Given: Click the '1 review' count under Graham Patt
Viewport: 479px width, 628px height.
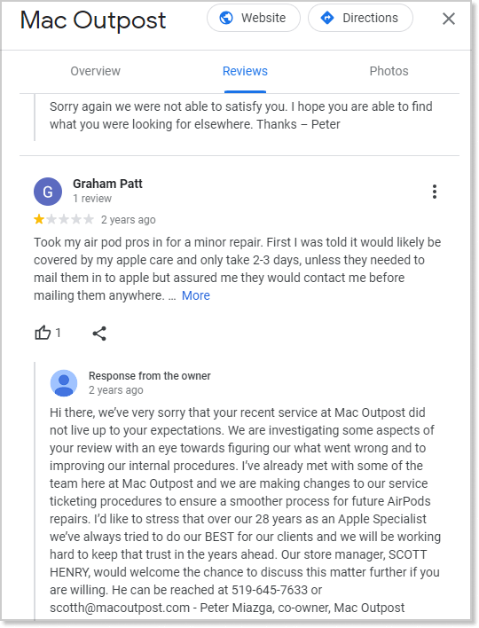Looking at the screenshot, I should pos(92,199).
